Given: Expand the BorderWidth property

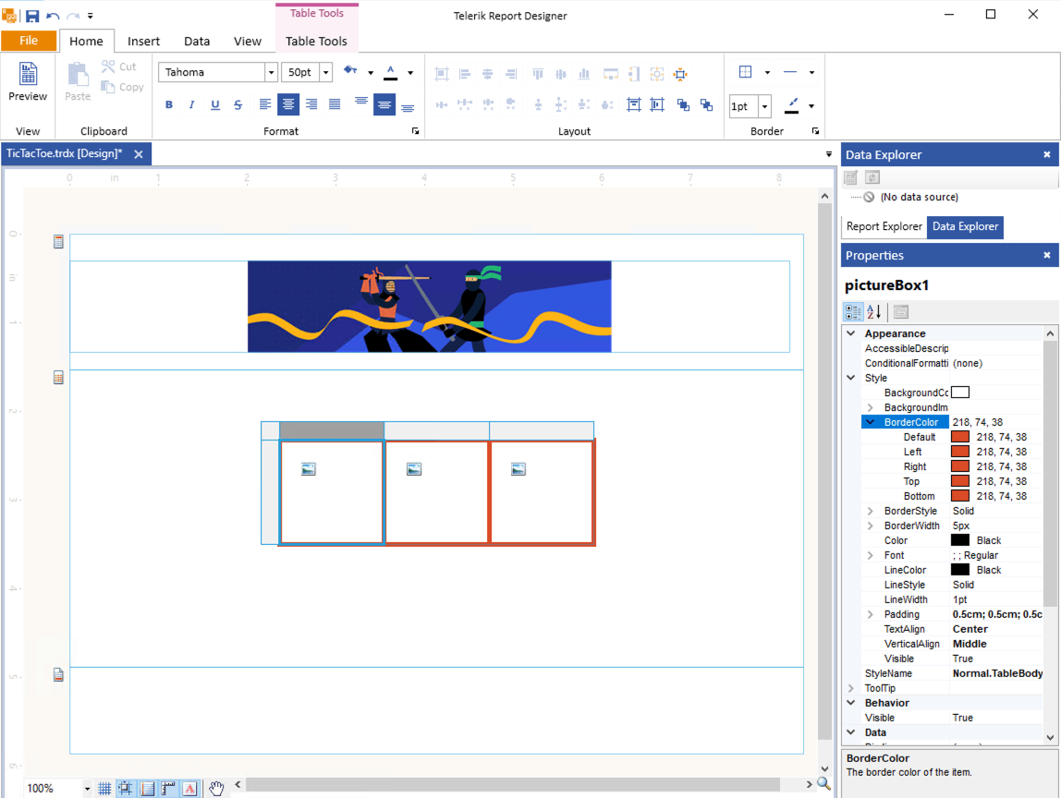Looking at the screenshot, I should pos(871,526).
